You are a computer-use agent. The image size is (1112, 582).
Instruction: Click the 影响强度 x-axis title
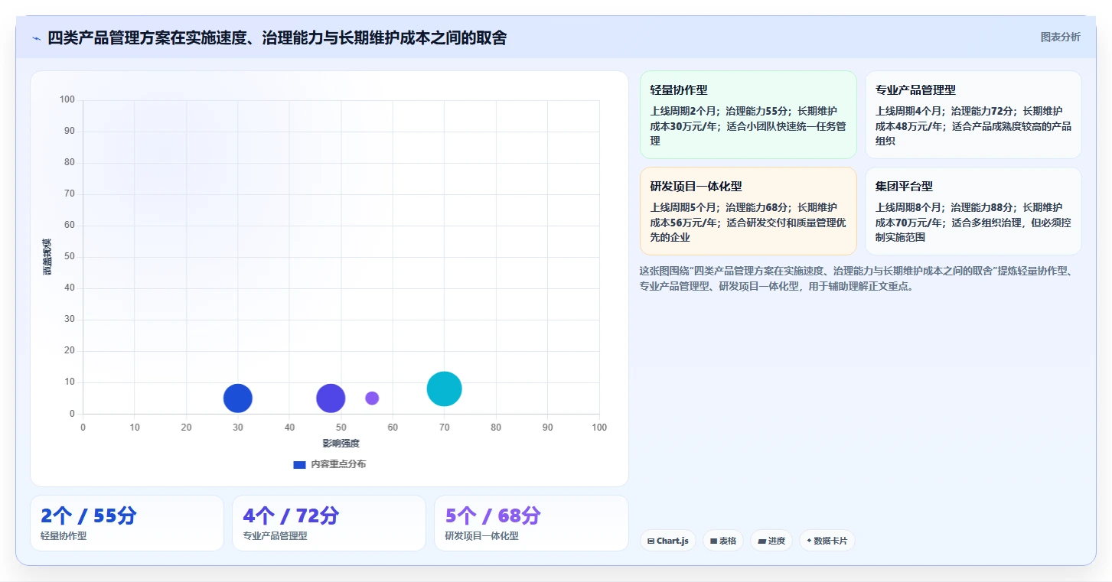[x=341, y=443]
